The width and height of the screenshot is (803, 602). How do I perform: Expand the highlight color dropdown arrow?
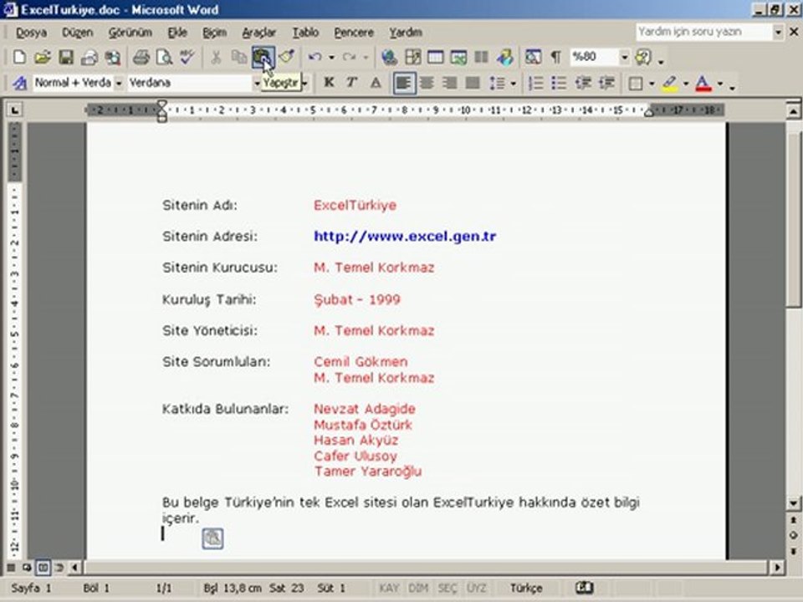[x=686, y=84]
